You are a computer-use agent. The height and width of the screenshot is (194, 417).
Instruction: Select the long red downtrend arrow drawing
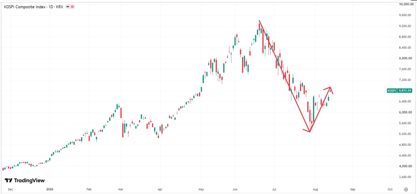(x=284, y=76)
